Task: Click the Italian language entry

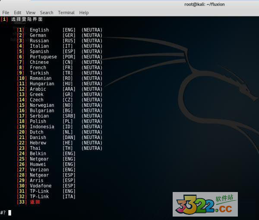Action: coord(39,46)
